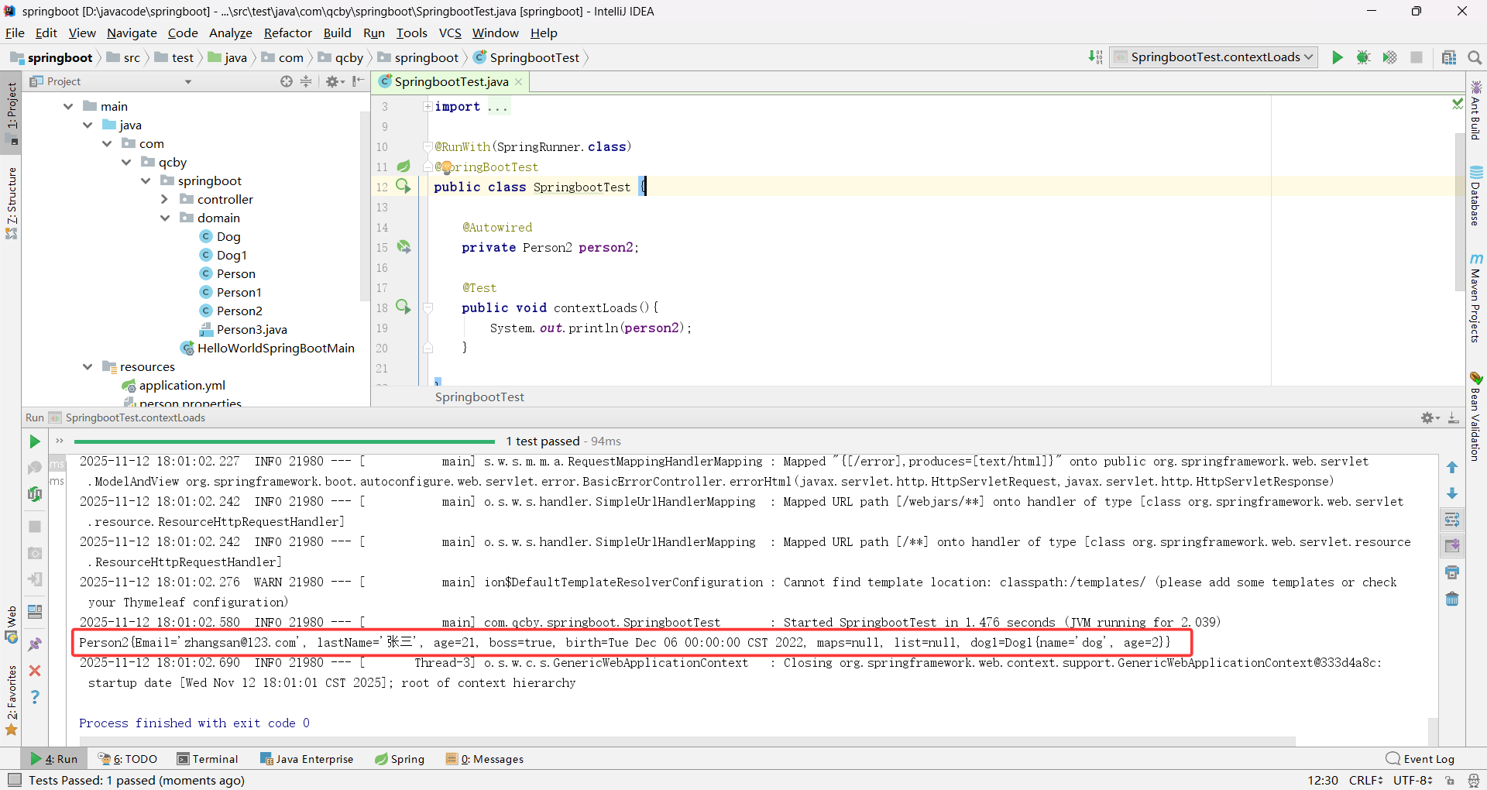
Task: Open the TODO tool window
Action: pyautogui.click(x=127, y=759)
